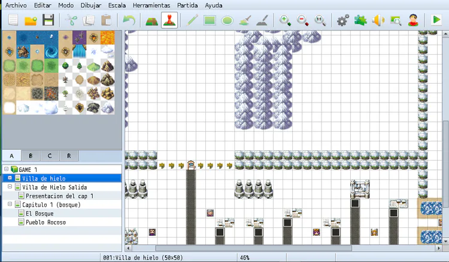Viewport: 449px width, 262px height.
Task: Switch to Event mode icon
Action: (x=169, y=20)
